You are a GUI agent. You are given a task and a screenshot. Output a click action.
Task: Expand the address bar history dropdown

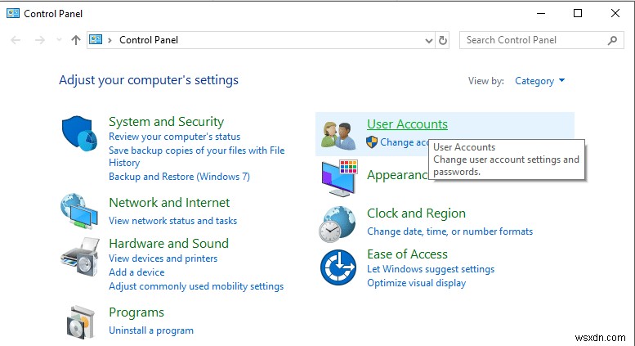point(429,41)
